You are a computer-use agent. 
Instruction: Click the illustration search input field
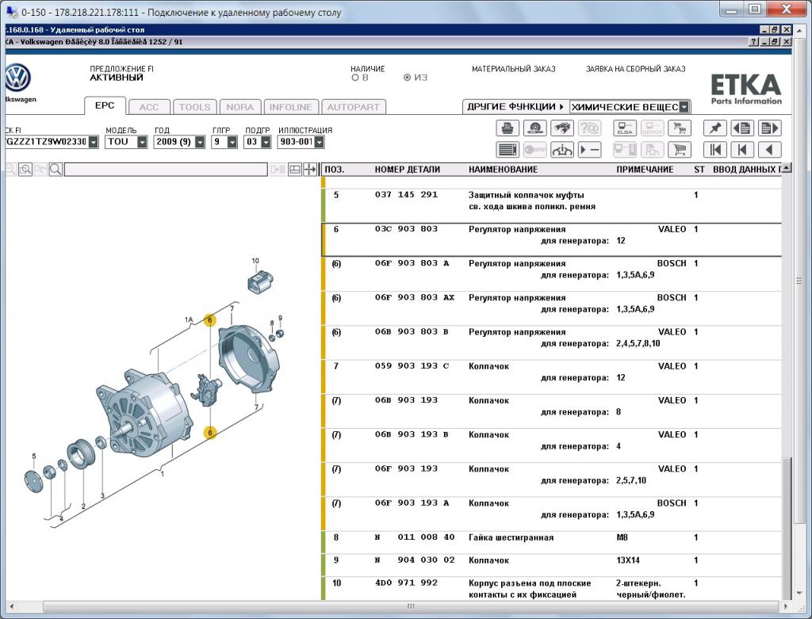click(x=167, y=170)
